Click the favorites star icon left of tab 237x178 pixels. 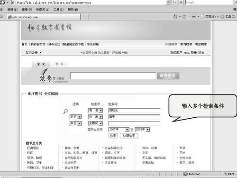(x=1, y=17)
